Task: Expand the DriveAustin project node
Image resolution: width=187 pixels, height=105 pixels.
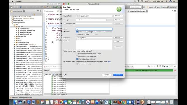Action: point(11,19)
